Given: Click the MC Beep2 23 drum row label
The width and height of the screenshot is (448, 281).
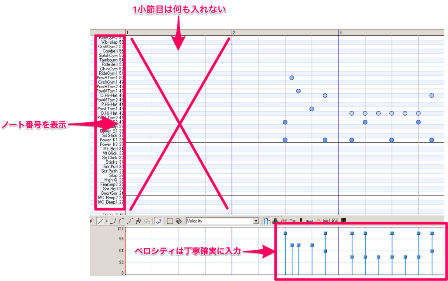Looking at the screenshot, I should pyautogui.click(x=111, y=198).
